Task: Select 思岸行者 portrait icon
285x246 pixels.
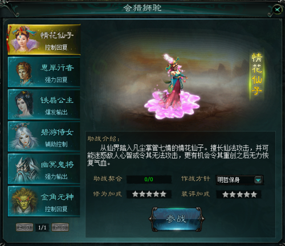Action: click(x=23, y=73)
